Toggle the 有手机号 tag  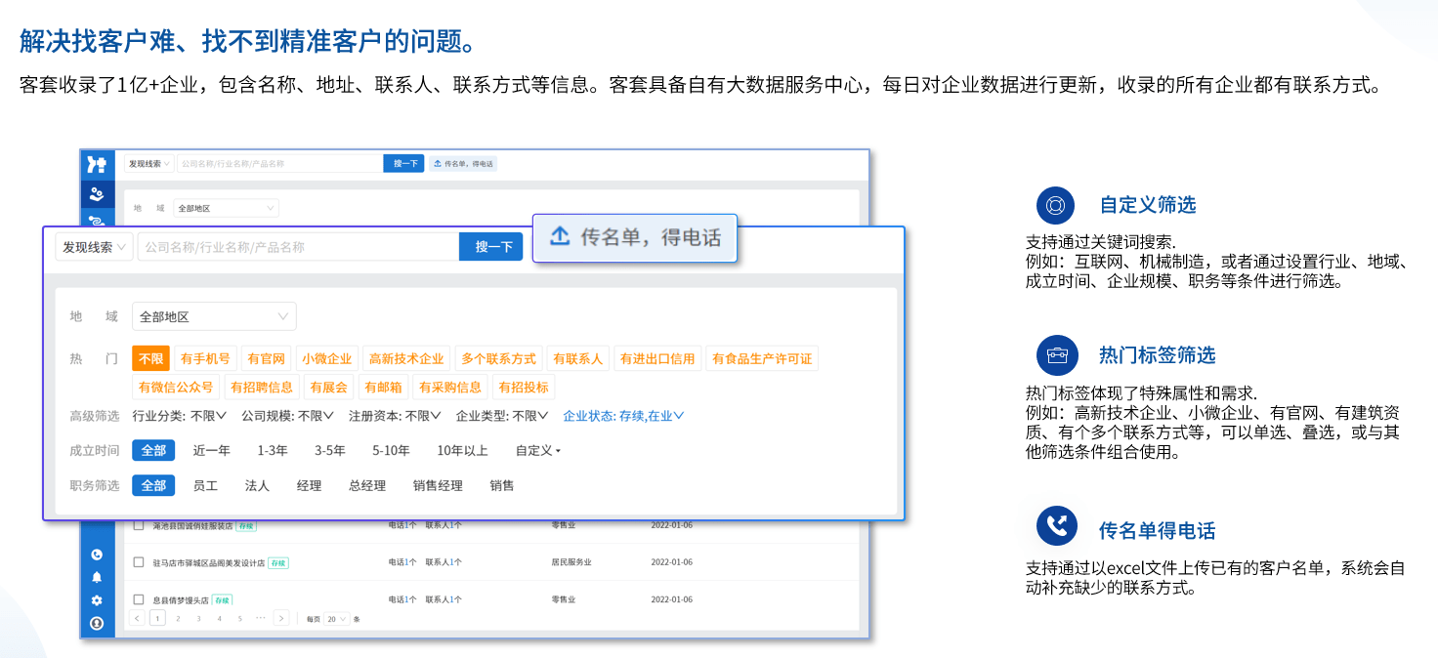(205, 358)
